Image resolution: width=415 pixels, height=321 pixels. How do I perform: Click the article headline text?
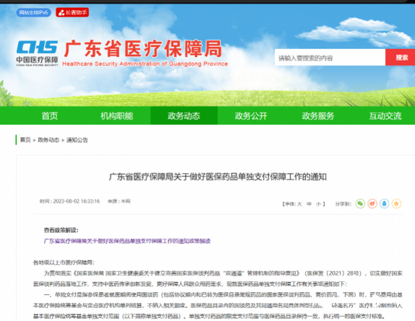pyautogui.click(x=218, y=177)
